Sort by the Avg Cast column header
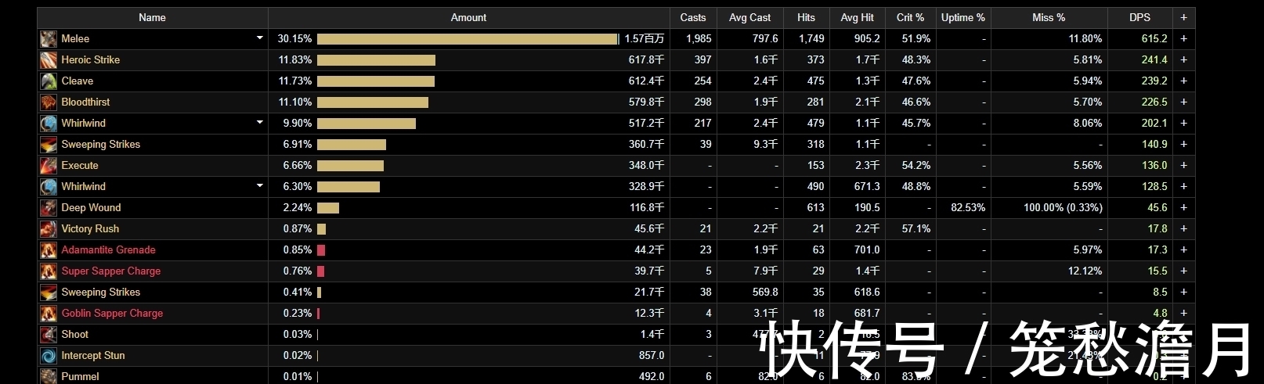The width and height of the screenshot is (1264, 384). pos(749,17)
